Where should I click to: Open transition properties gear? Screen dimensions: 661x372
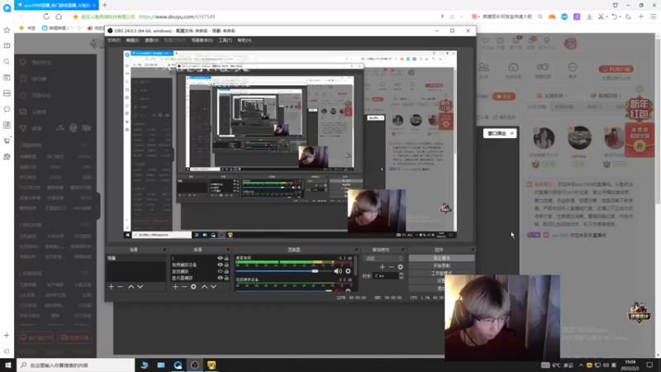tap(400, 267)
